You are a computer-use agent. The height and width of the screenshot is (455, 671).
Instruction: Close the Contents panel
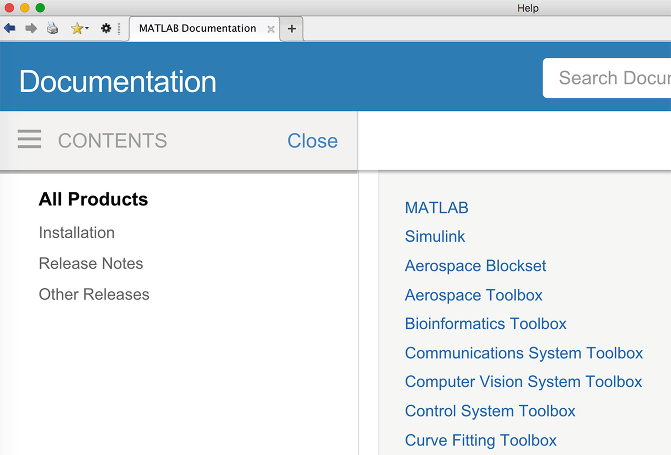[313, 141]
